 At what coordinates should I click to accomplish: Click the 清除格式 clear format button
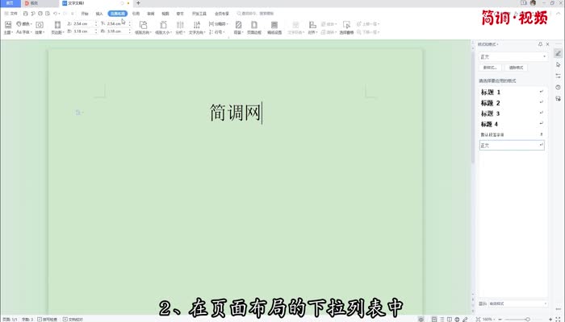click(516, 68)
